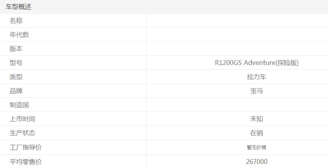Open the 宝马 brand value
Screen dimensions: 328x168
[x=257, y=91]
